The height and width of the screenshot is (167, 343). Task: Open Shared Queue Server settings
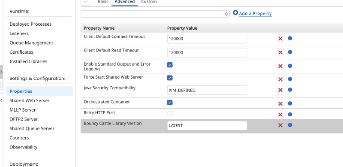(x=32, y=128)
